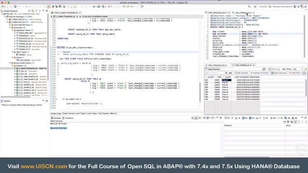Click the Search magnifier icon in toolbar
The width and height of the screenshot is (308, 173).
click(x=249, y=6)
